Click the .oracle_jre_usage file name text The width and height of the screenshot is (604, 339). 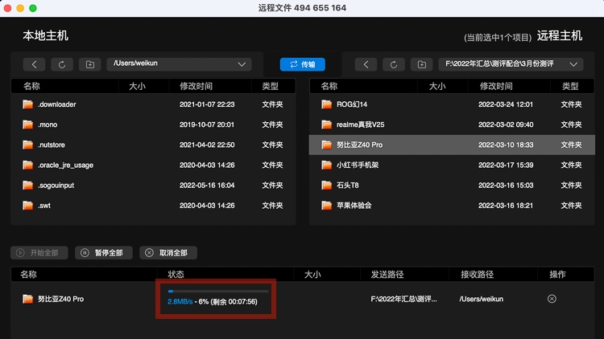coord(65,165)
